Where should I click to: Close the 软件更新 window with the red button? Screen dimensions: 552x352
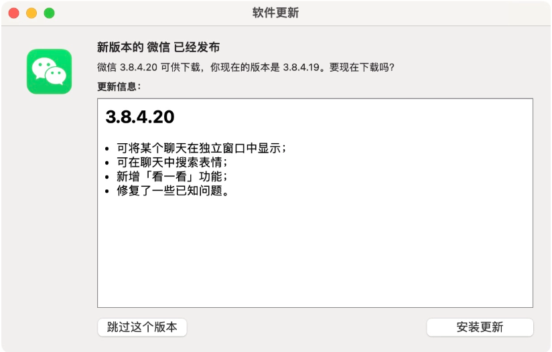click(x=13, y=13)
